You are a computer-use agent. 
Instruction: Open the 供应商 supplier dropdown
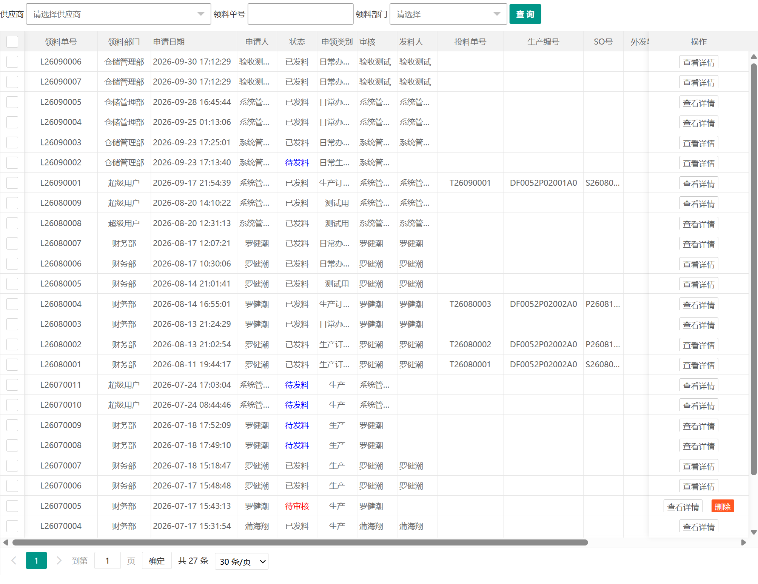point(118,14)
